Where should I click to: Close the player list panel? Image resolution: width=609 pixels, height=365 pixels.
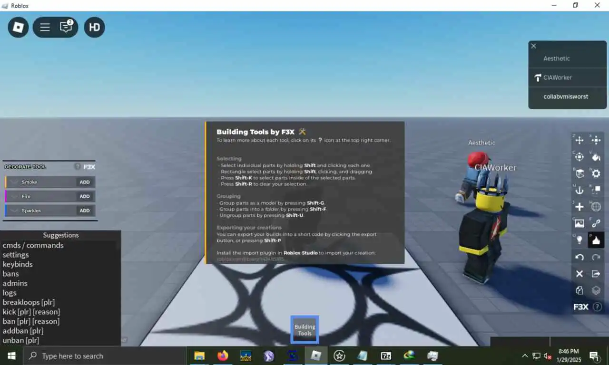(x=533, y=46)
